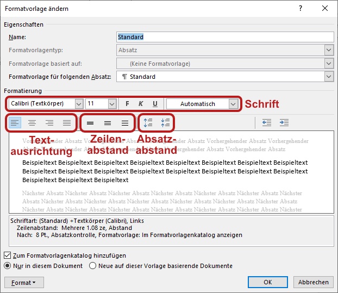The width and height of the screenshot is (338, 293).
Task: Uncheck Zum Formatvorlagenkatalog hinzufügen
Action: click(x=7, y=255)
